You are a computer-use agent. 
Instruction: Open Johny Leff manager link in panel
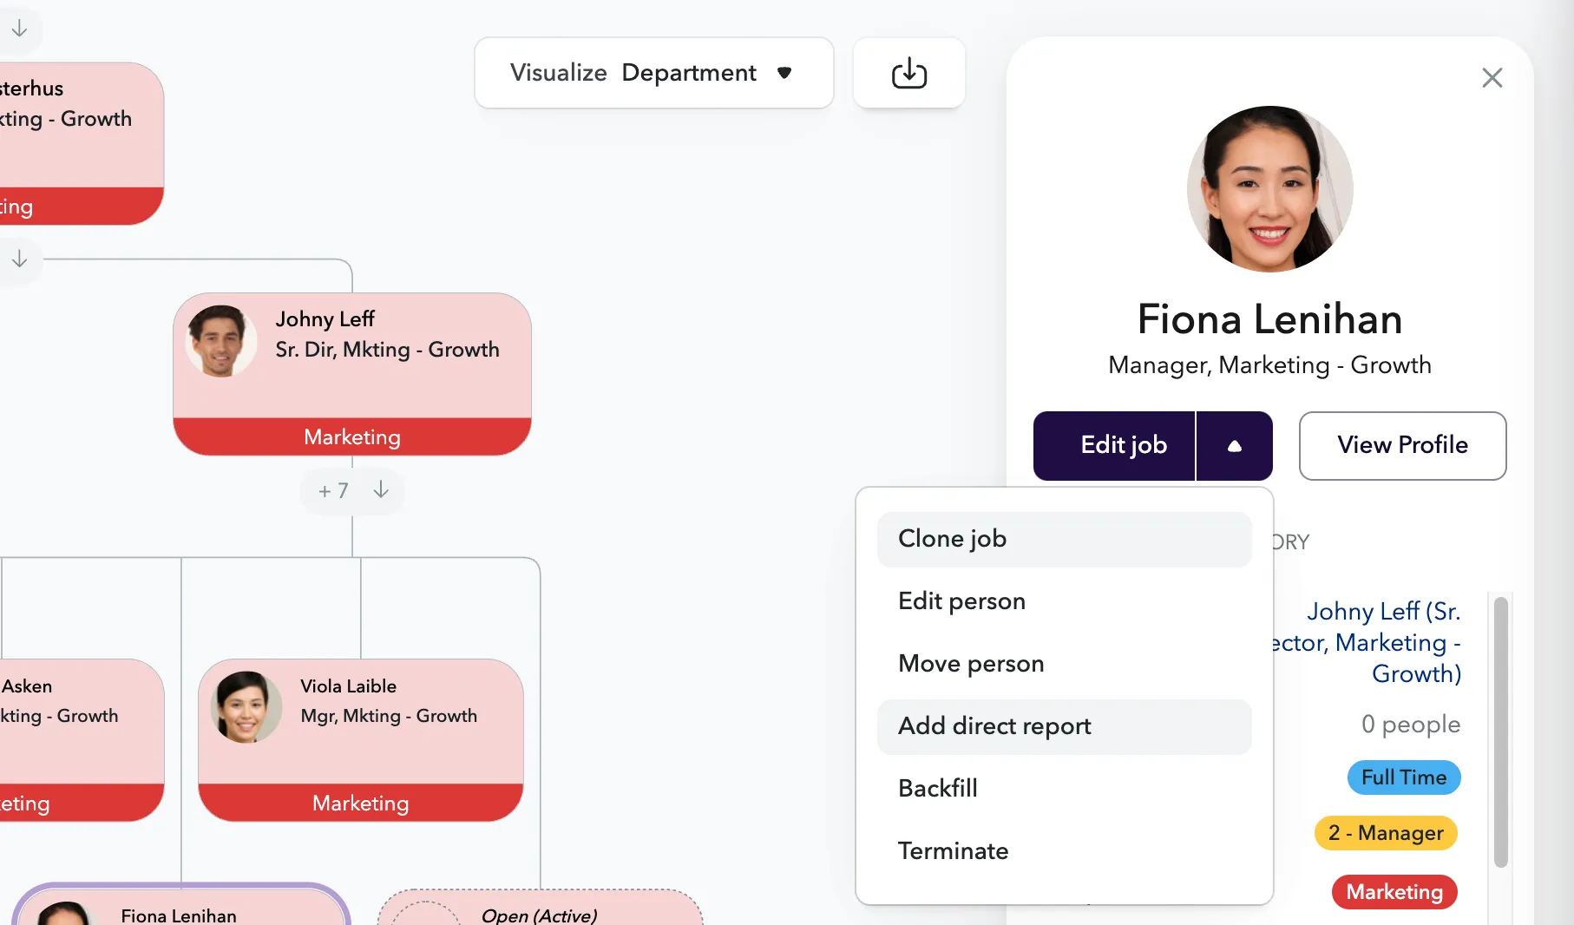point(1367,642)
